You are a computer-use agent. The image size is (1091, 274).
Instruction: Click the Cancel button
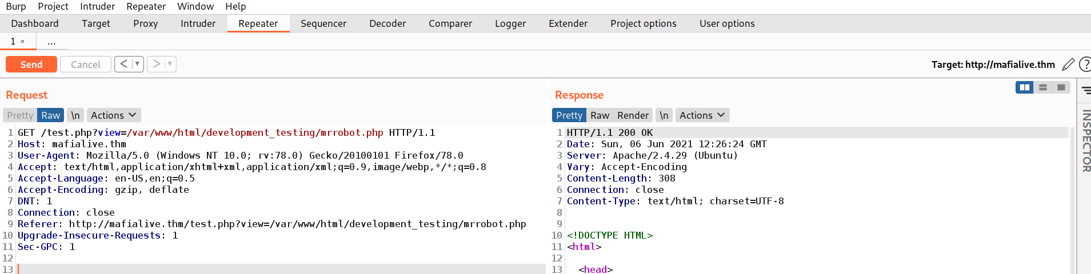86,65
